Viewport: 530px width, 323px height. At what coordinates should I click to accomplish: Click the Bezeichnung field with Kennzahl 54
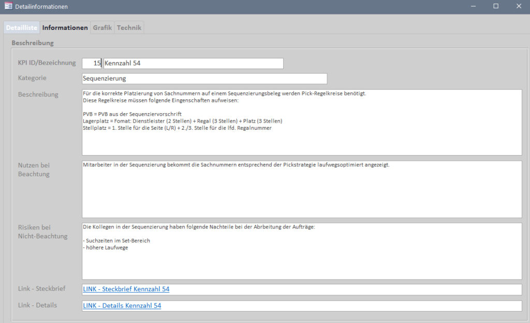tap(194, 63)
